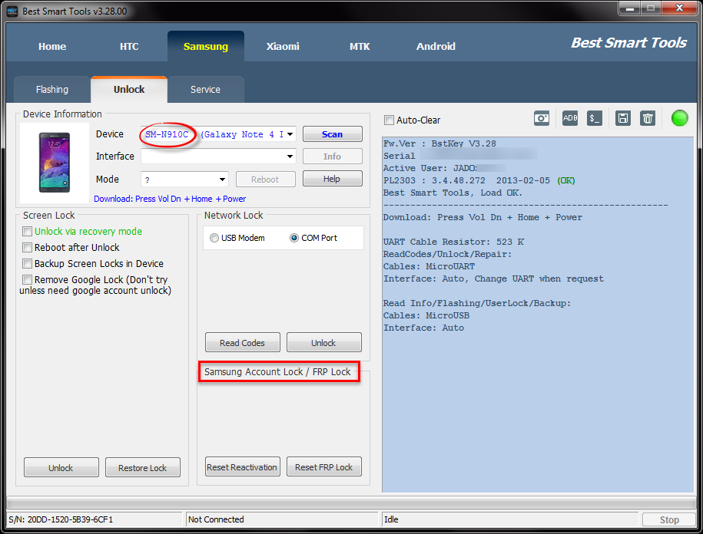703x534 pixels.
Task: Open the Device model dropdown
Action: click(x=290, y=134)
